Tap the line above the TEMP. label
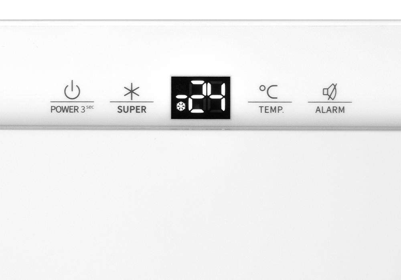401x280 pixels. click(x=270, y=102)
